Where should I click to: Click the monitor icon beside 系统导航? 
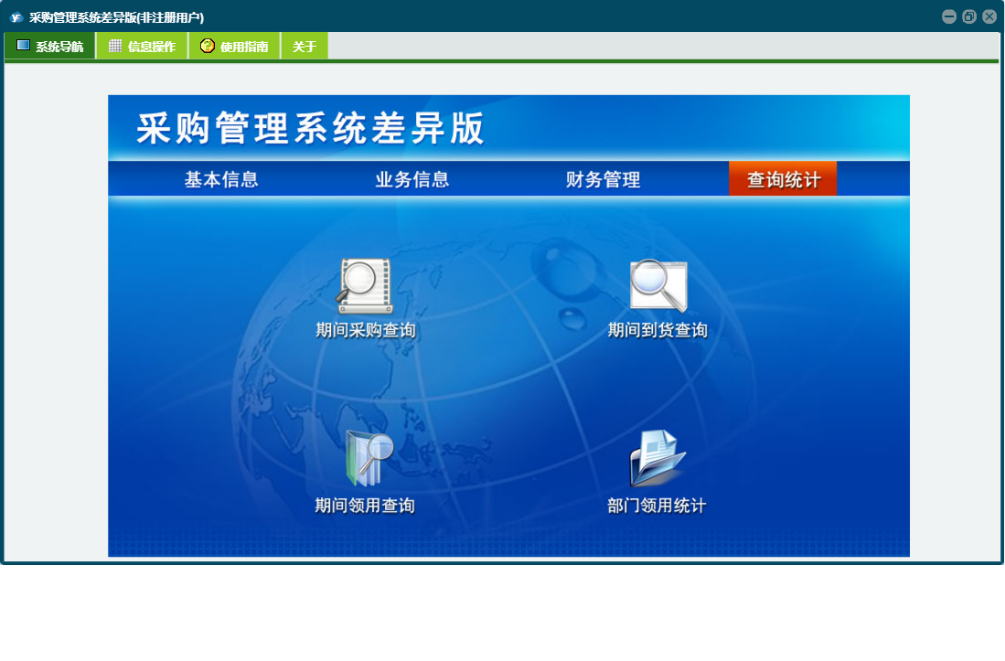23,46
